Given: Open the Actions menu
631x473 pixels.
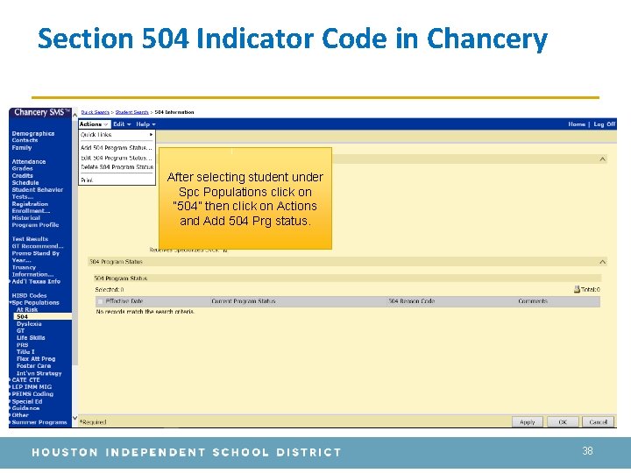Looking at the screenshot, I should click(x=94, y=124).
